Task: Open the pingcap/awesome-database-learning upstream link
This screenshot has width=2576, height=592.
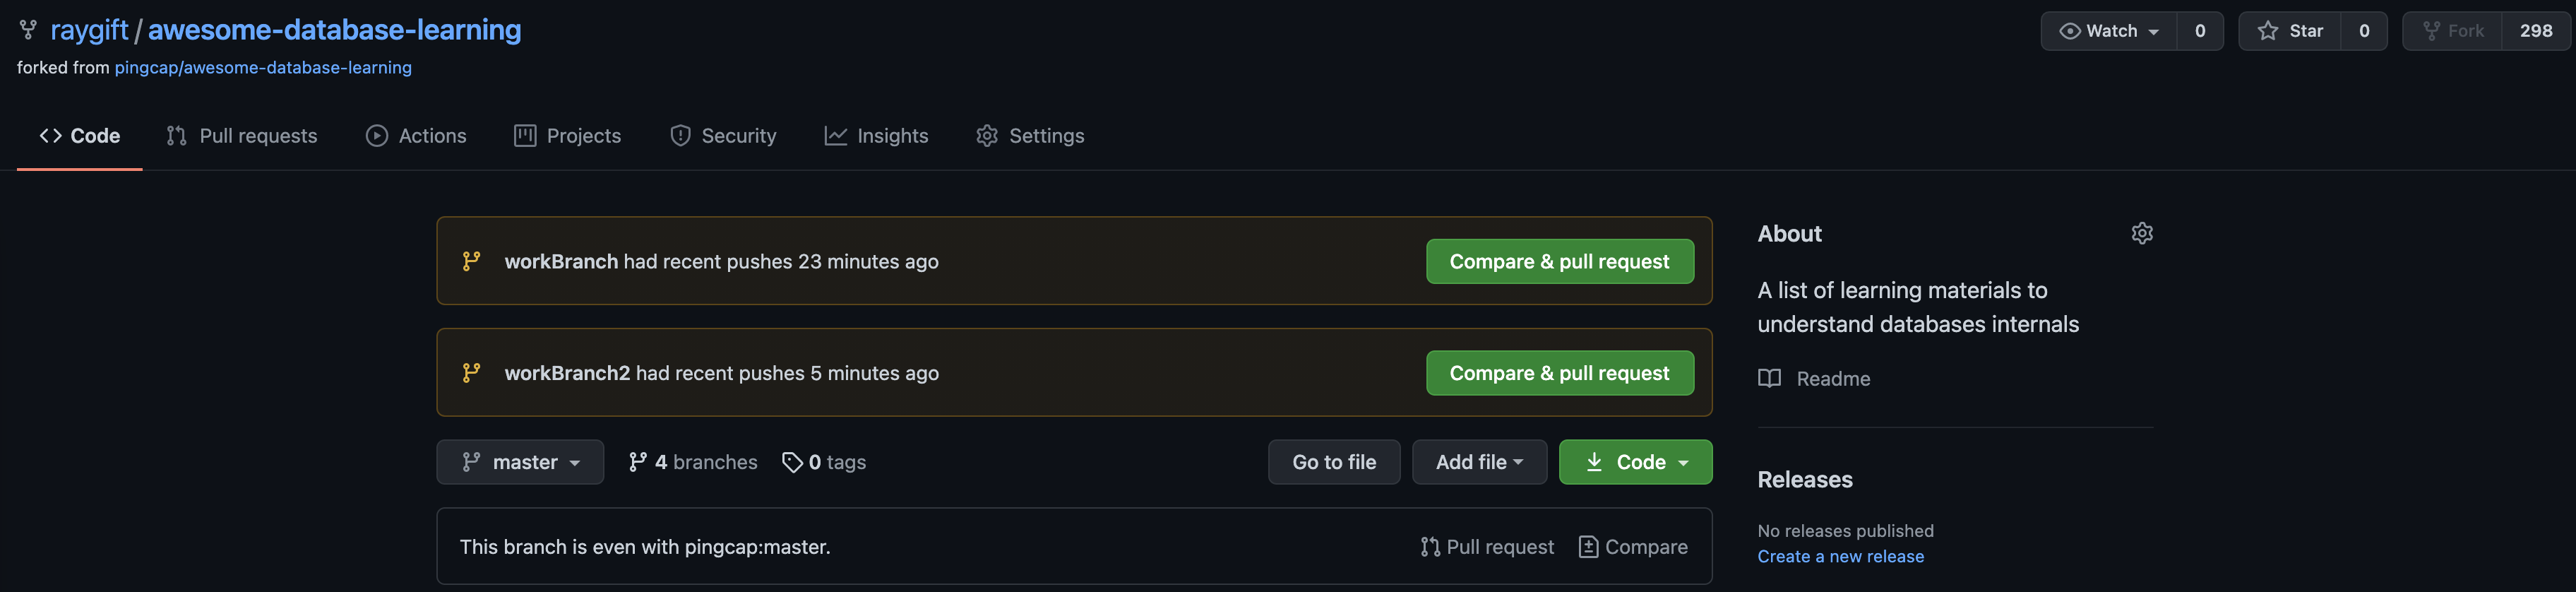Action: [x=263, y=68]
